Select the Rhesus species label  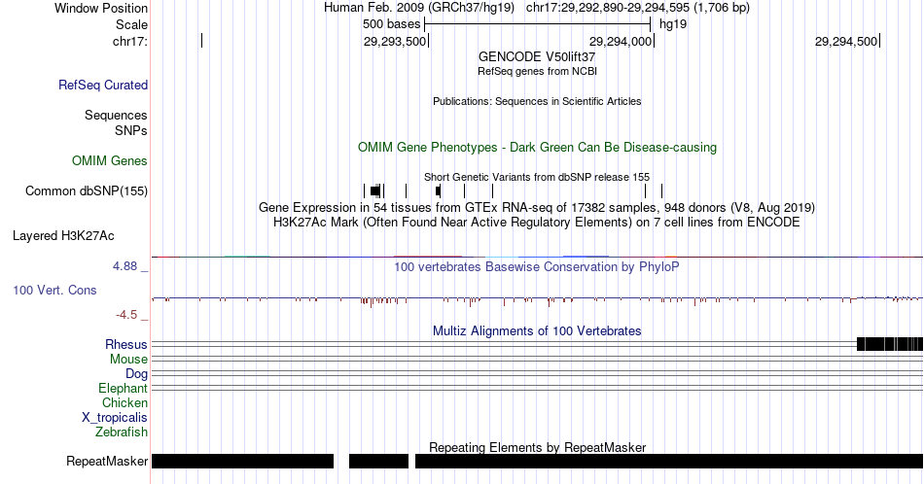point(126,344)
